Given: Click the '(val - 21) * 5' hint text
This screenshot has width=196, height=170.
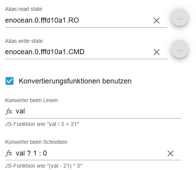Looking at the screenshot, I should click(64, 166).
